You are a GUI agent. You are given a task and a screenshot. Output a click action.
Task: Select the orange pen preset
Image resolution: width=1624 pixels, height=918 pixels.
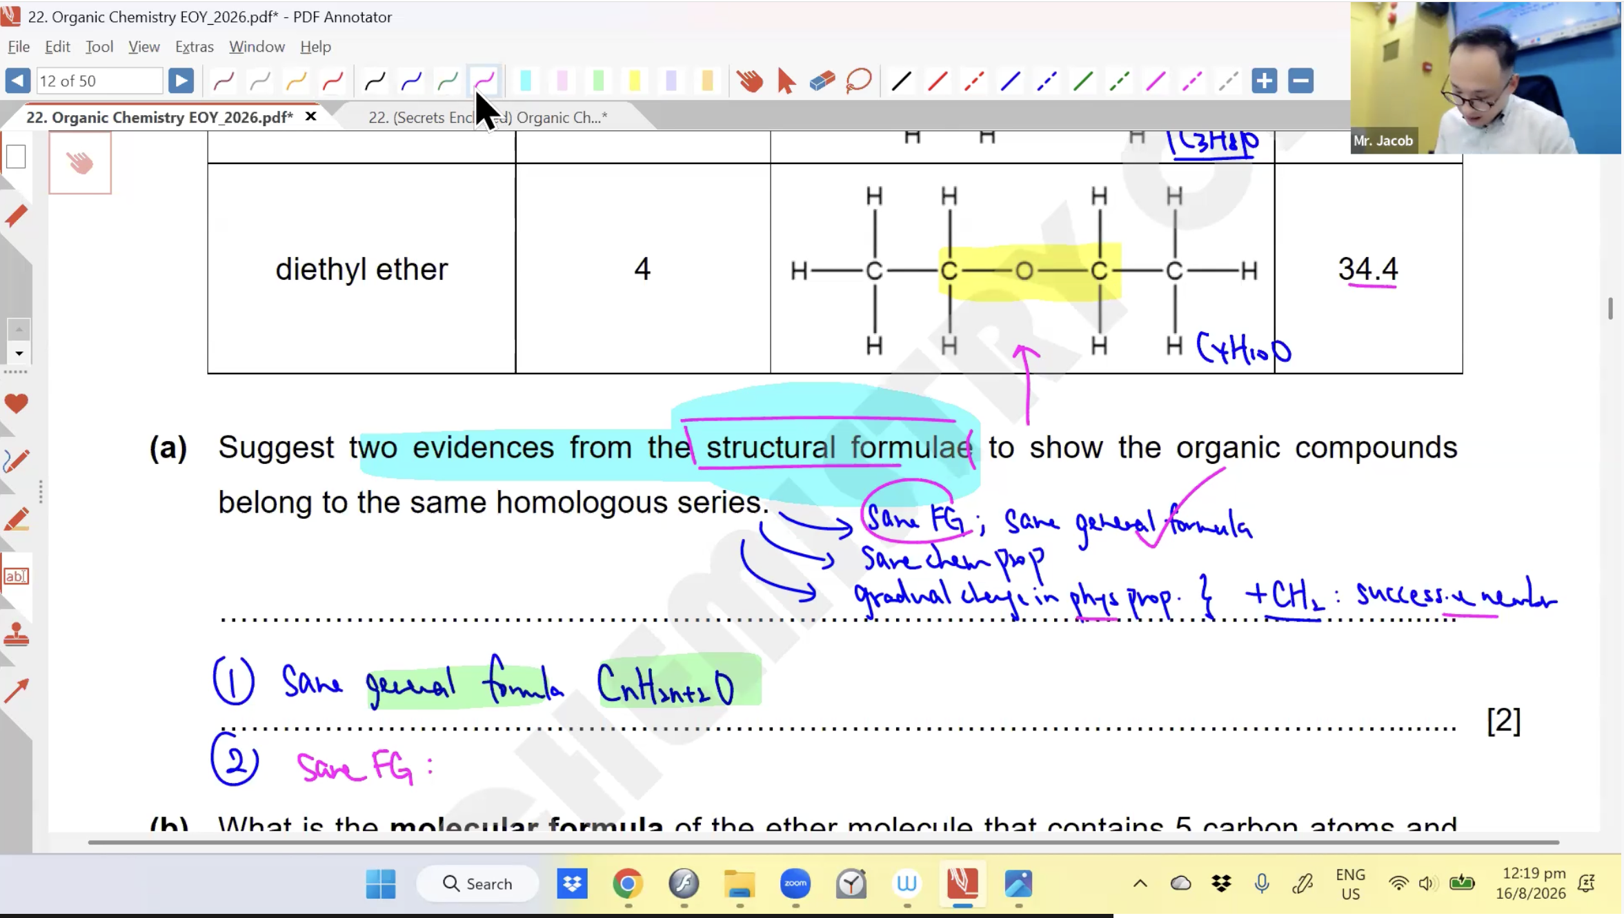(297, 81)
